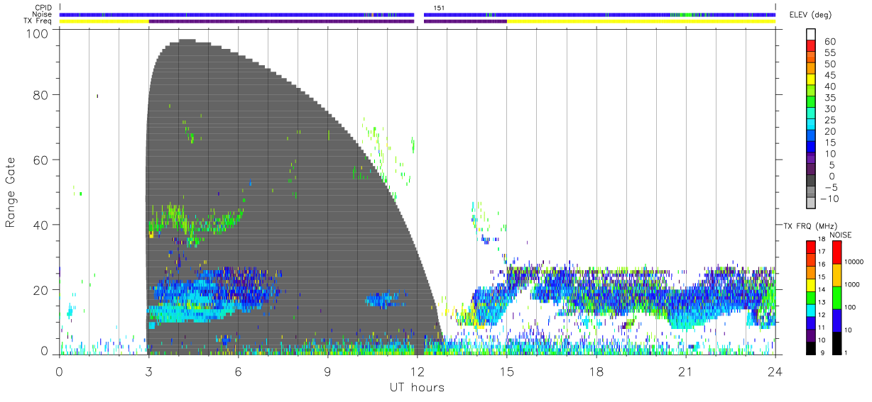This screenshot has width=872, height=402.
Task: Pick the black bottom segment of the NOISE bar
Action: pos(836,342)
